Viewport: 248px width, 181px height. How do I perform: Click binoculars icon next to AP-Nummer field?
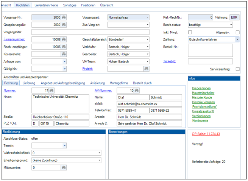137,90
